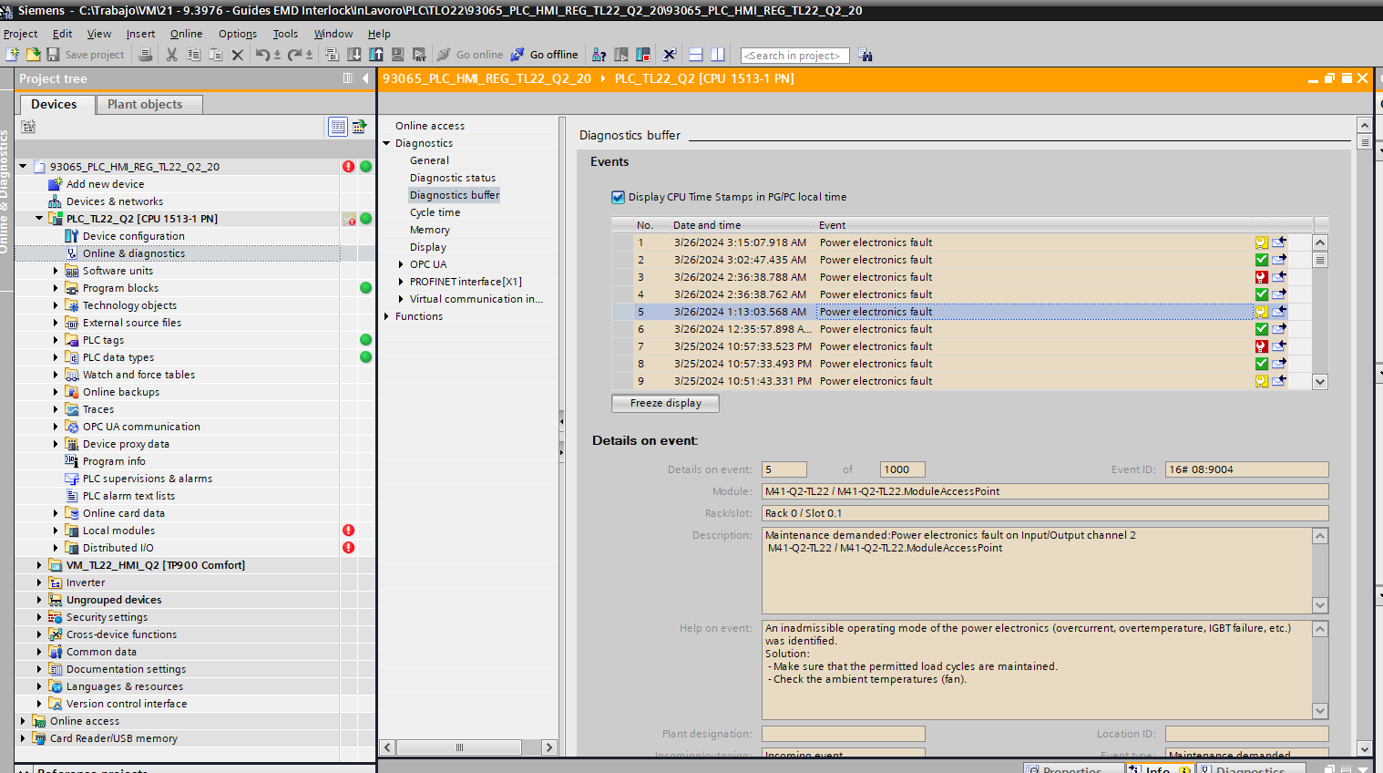Click the Copy toolbar icon
The height and width of the screenshot is (773, 1383).
[193, 55]
